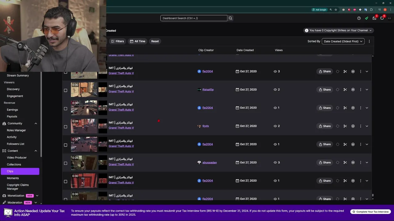Open the three-dot menu for ifaisal0p clip
Screen dimensions: 394x221
click(x=360, y=90)
